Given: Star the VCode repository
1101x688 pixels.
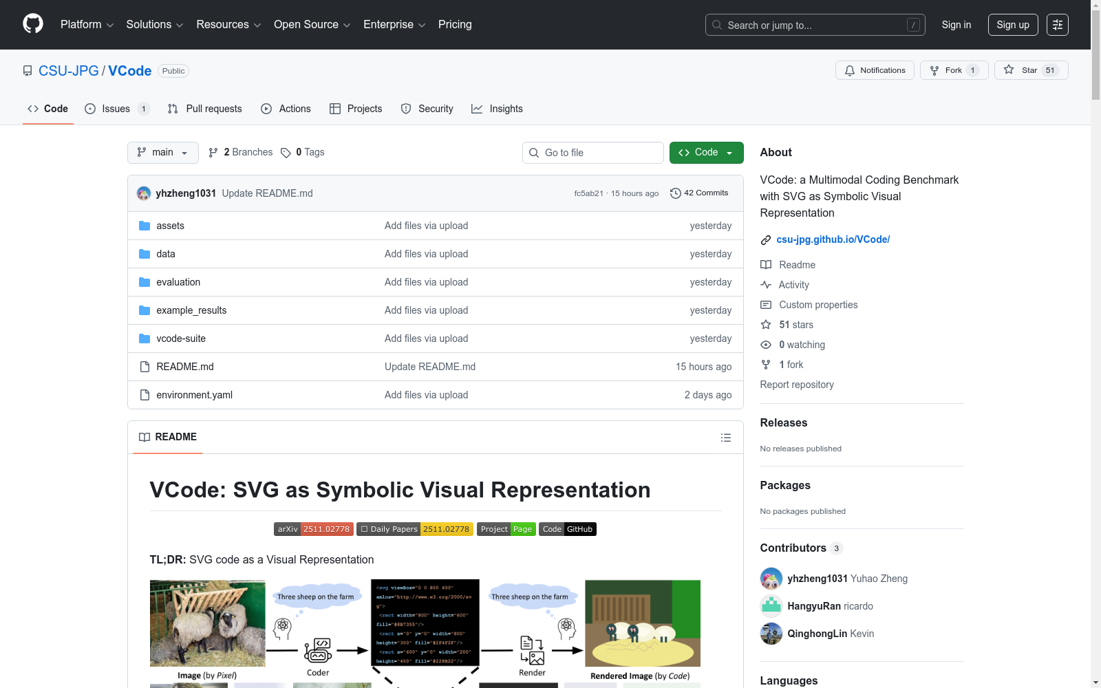Looking at the screenshot, I should [1031, 70].
